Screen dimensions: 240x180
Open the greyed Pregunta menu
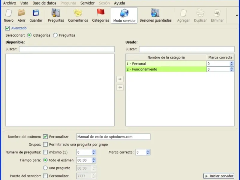[68, 3]
